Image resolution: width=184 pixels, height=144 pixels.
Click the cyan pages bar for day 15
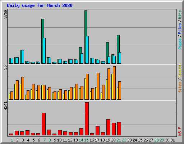click(x=87, y=50)
